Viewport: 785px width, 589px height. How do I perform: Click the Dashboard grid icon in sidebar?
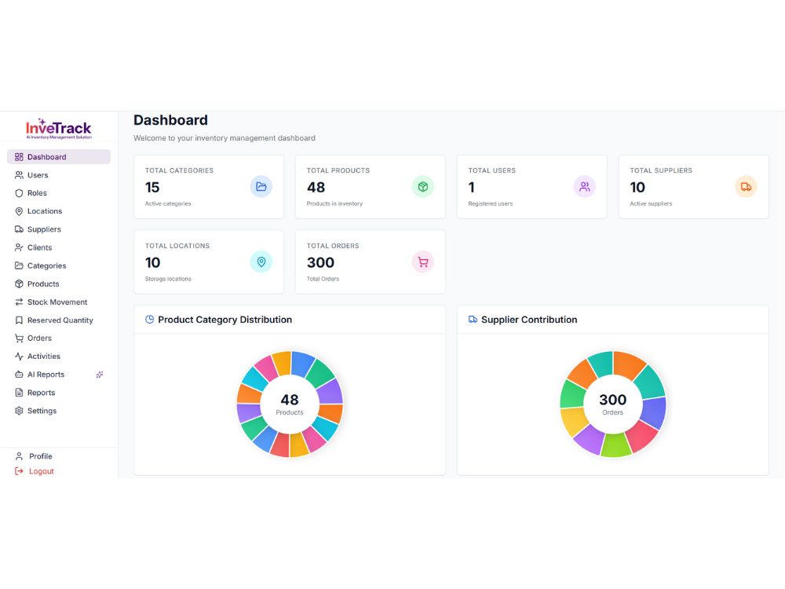click(19, 157)
